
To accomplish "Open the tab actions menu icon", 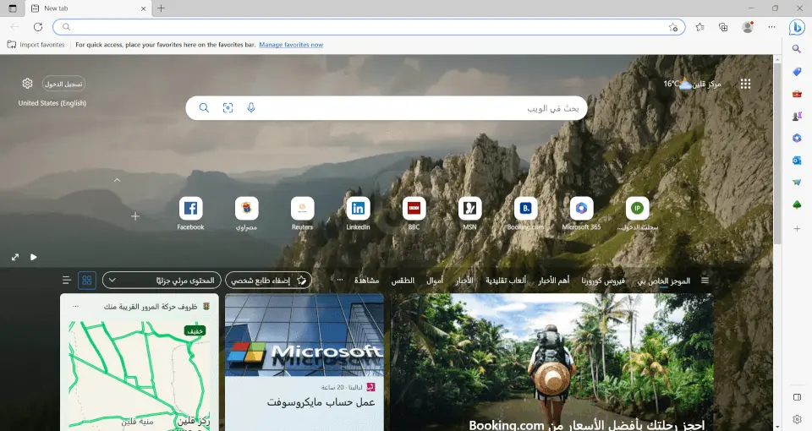I will point(13,8).
